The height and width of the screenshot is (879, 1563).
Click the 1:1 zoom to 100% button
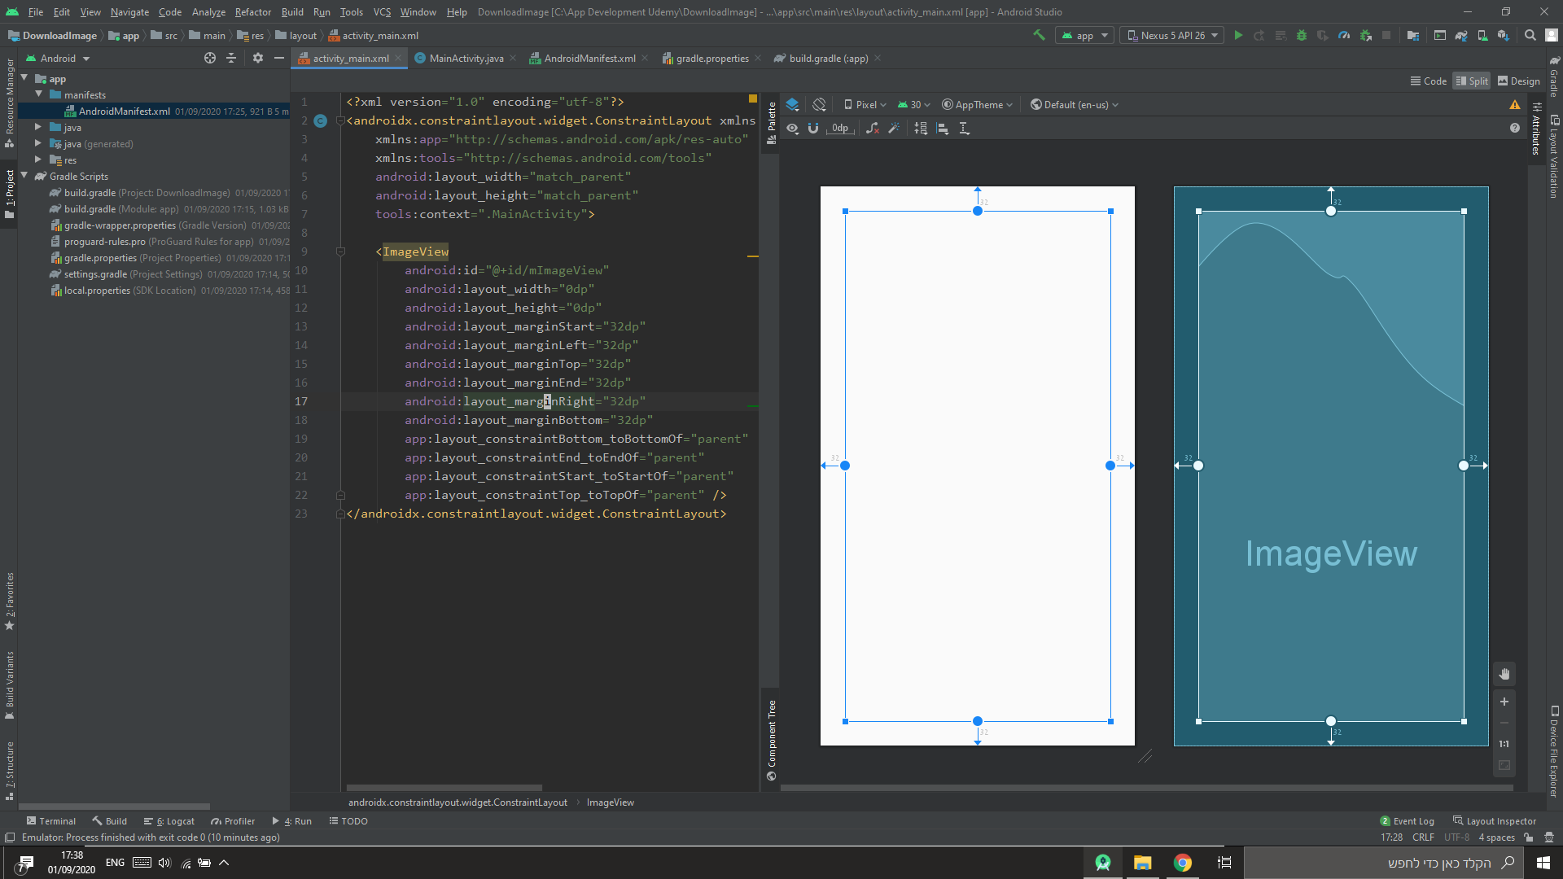pyautogui.click(x=1504, y=744)
